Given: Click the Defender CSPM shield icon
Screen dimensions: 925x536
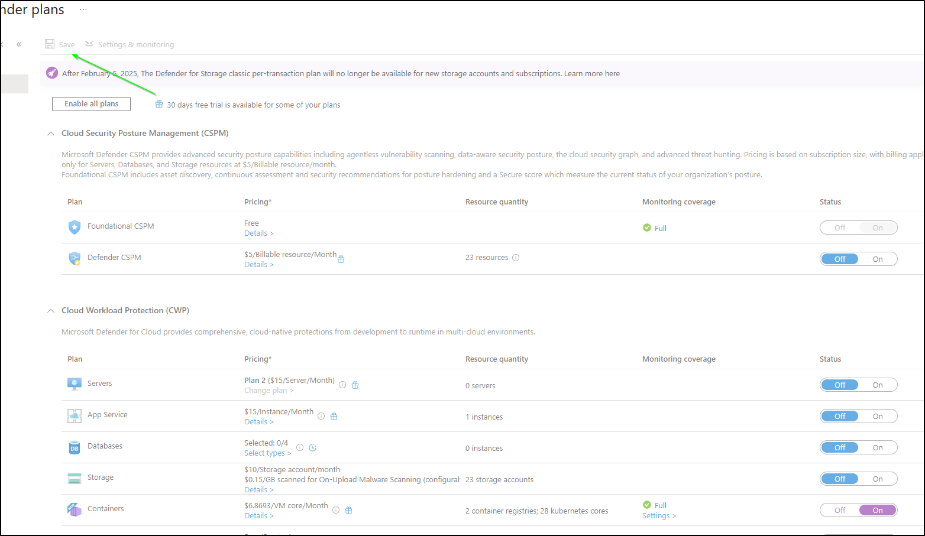Looking at the screenshot, I should point(75,258).
